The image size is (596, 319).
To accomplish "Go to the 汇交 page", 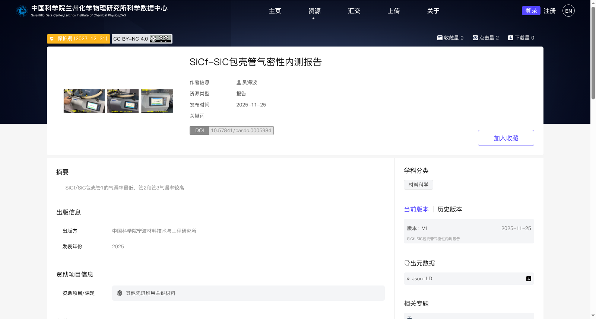I will pyautogui.click(x=354, y=11).
